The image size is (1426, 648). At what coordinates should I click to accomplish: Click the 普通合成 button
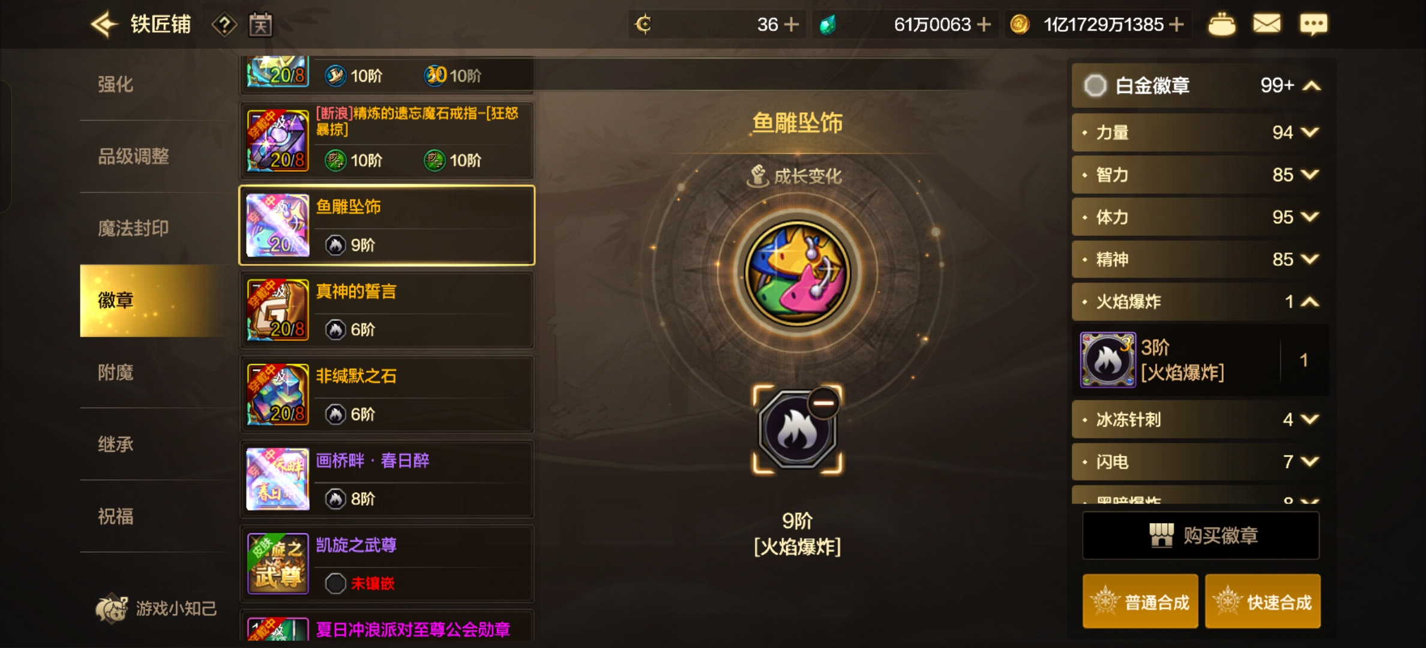1140,601
